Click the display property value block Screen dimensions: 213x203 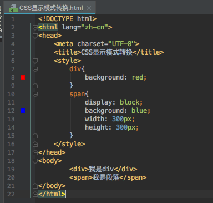pyautogui.click(x=130, y=102)
